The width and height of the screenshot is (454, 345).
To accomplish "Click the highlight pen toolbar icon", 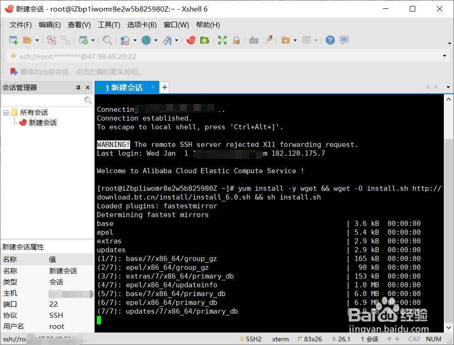I will pos(268,40).
